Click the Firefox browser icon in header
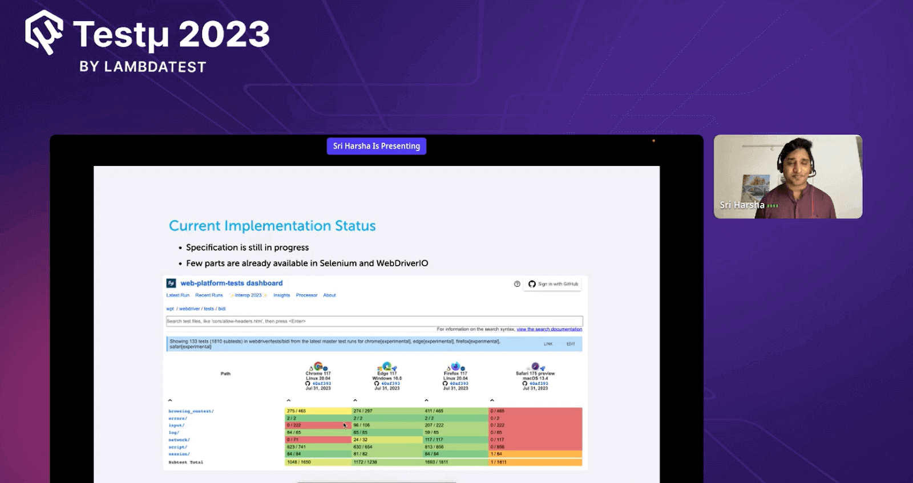Viewport: 913px width, 483px height. coord(455,366)
